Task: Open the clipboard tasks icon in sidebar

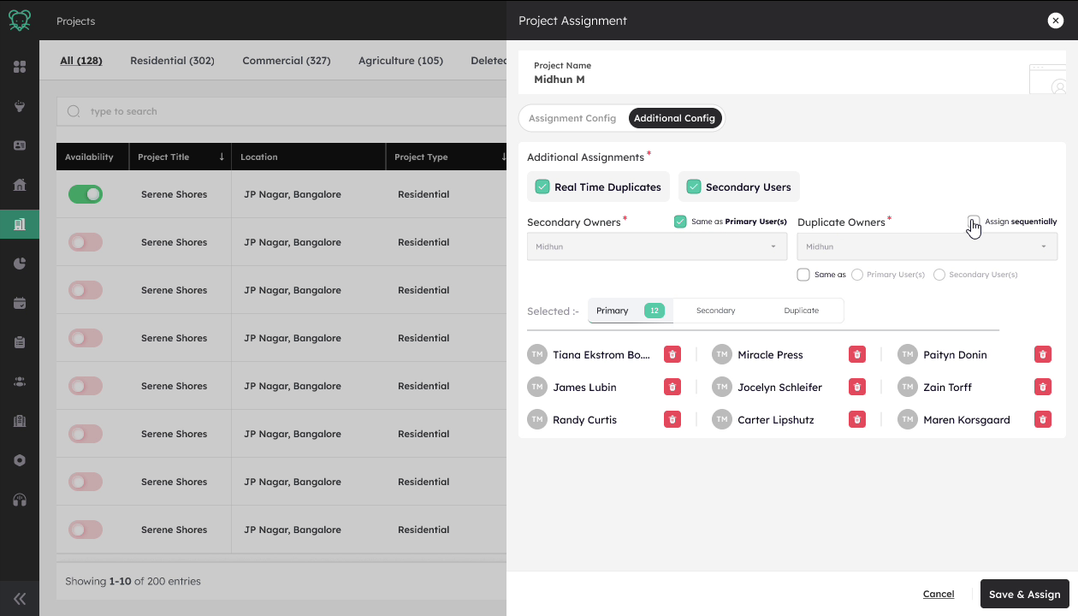Action: 20,342
